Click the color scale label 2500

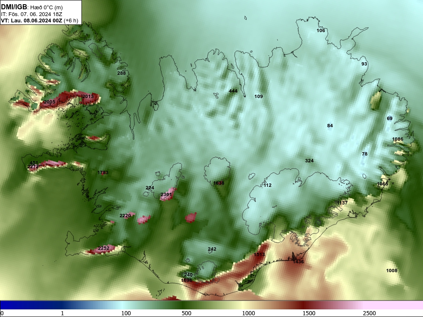click(369, 313)
